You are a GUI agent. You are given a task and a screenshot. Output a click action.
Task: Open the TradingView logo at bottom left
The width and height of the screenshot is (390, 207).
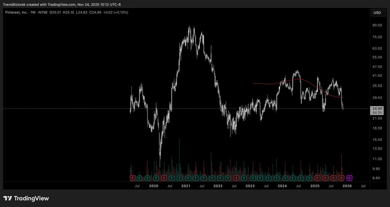click(x=26, y=198)
